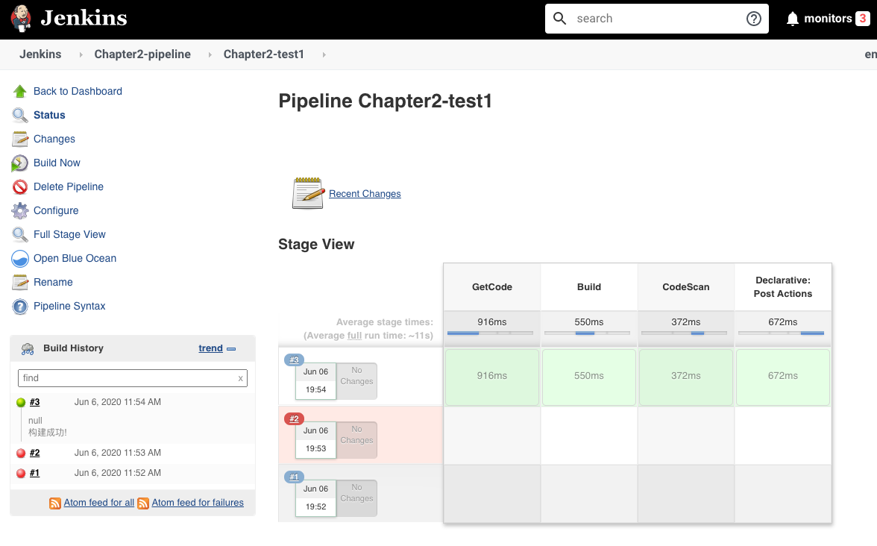The height and width of the screenshot is (546, 877).
Task: Open the Changes sidebar item
Action: tap(54, 139)
